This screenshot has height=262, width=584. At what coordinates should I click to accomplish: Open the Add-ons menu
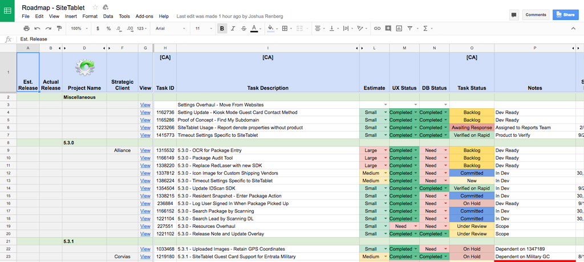(144, 17)
